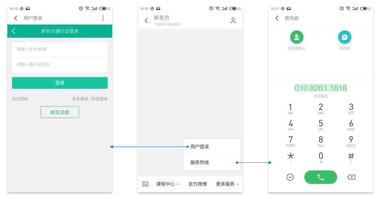380x199 pixels.
Task: Expand the 课程中心 bottom menu
Action: pyautogui.click(x=168, y=184)
